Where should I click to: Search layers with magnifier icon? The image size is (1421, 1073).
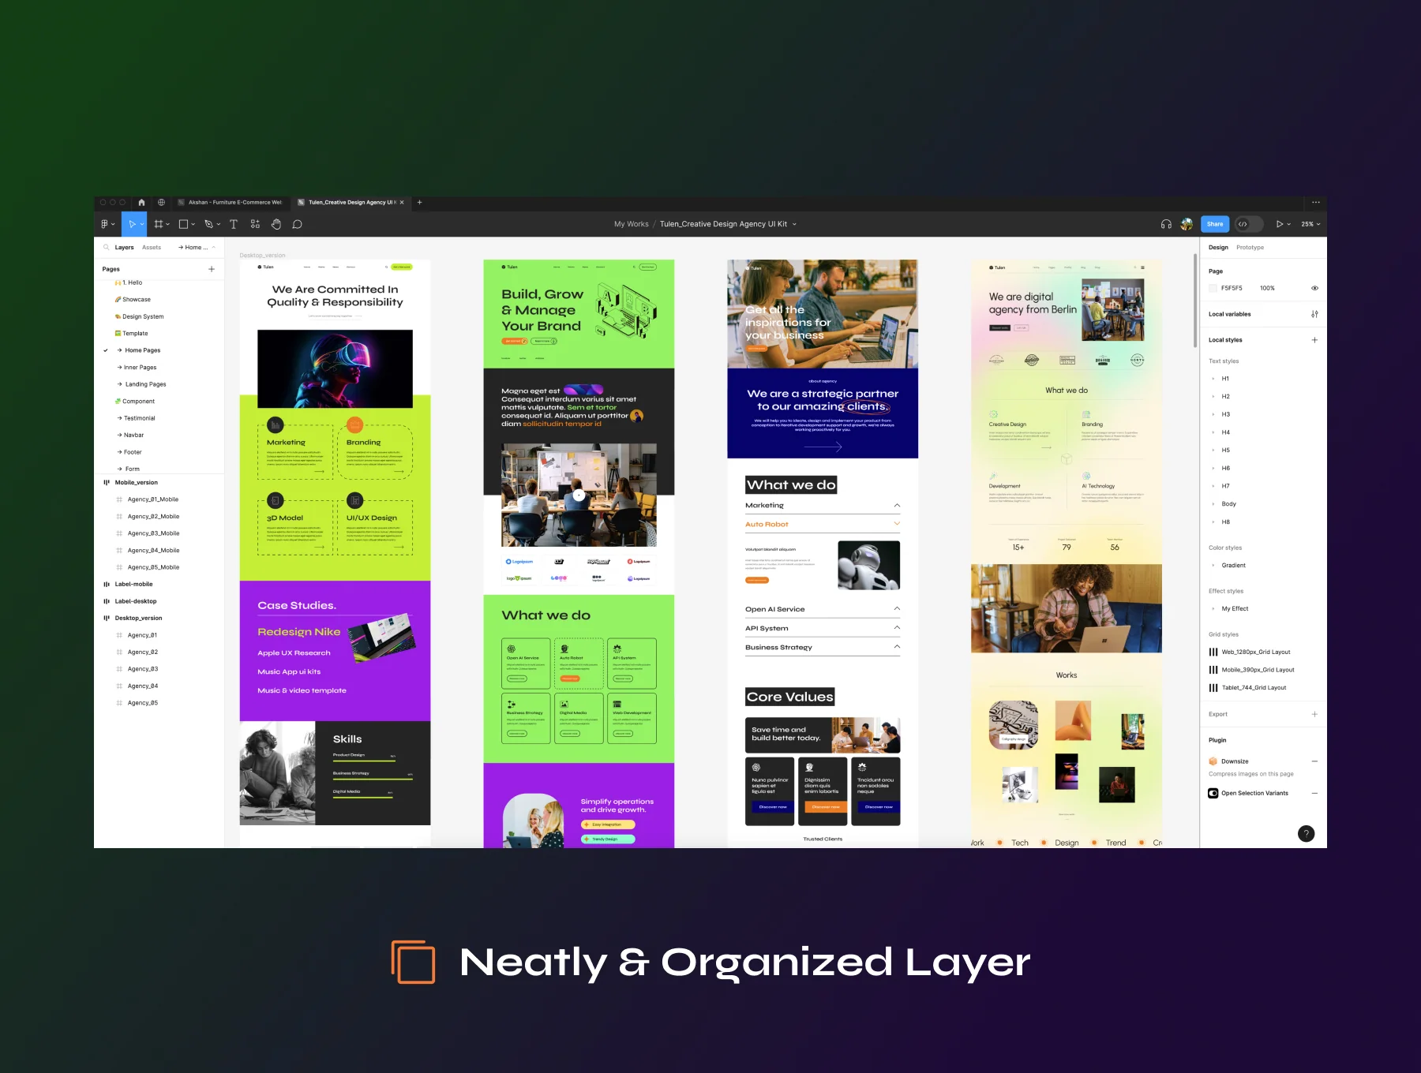106,247
